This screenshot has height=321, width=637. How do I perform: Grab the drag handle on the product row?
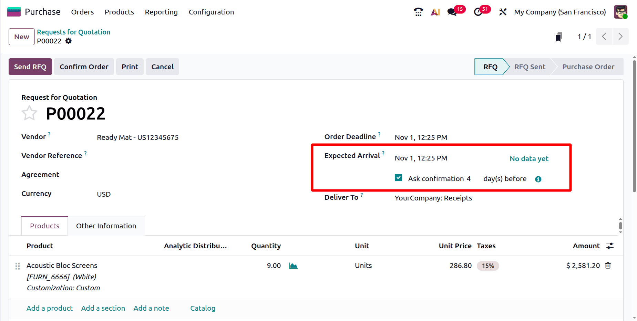(18, 266)
